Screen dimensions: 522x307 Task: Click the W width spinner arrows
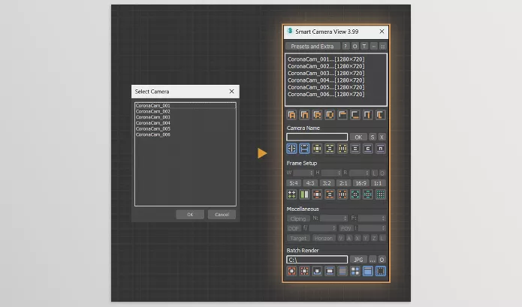coord(311,173)
